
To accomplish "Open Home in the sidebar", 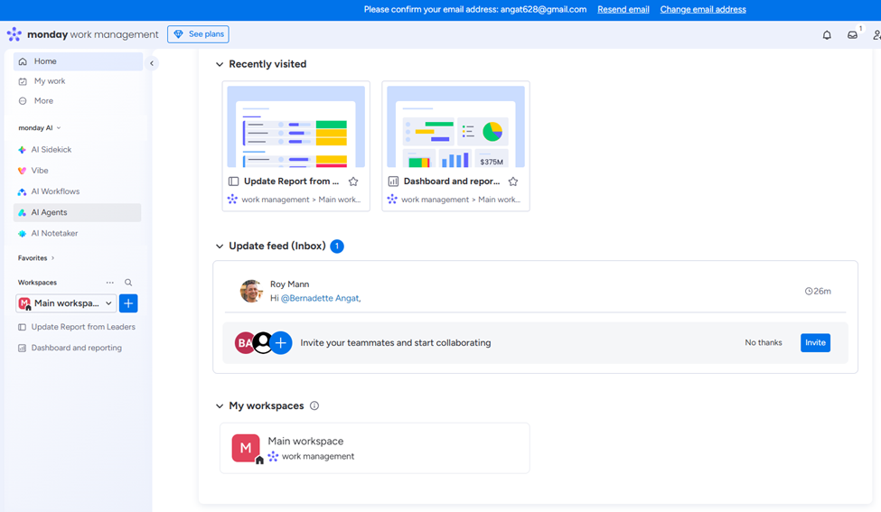I will pyautogui.click(x=78, y=61).
